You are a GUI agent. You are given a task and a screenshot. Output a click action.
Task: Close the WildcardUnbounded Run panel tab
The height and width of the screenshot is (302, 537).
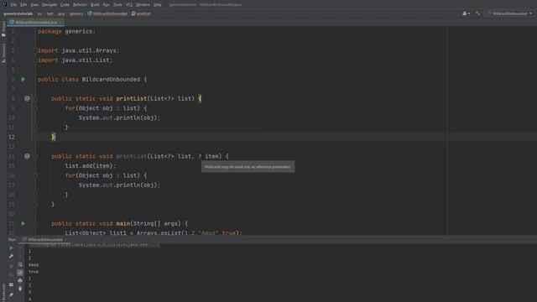tap(65, 239)
